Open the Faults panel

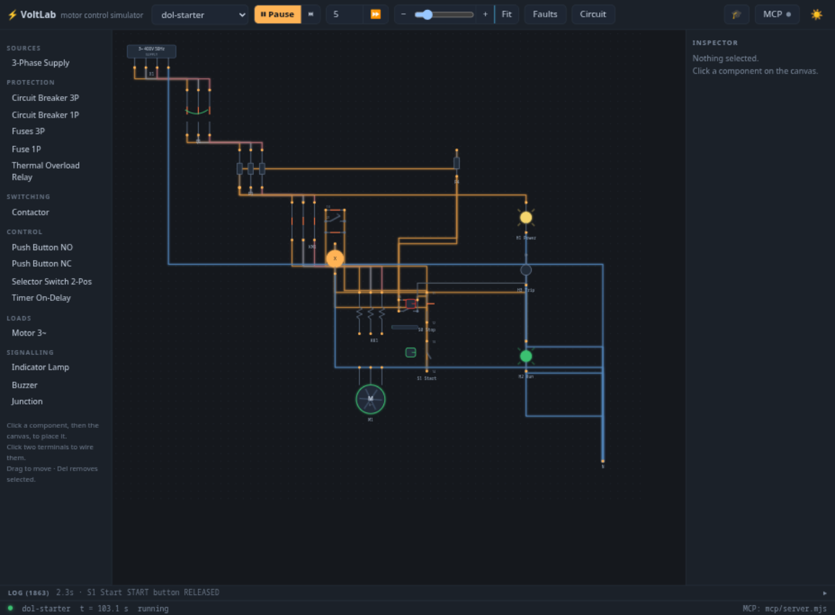click(x=545, y=14)
